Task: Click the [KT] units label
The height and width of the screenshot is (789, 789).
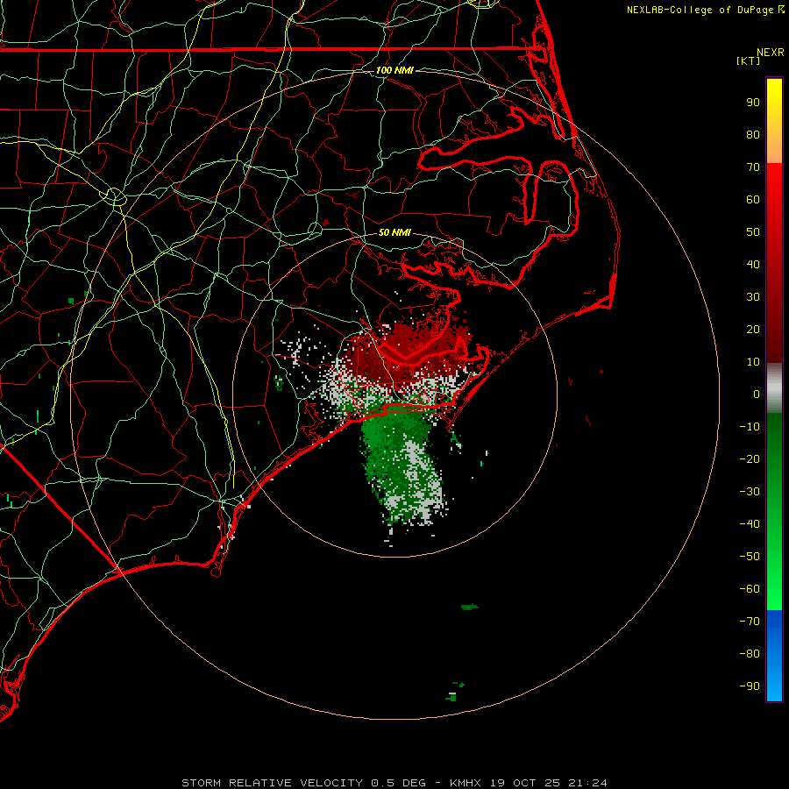Action: coord(748,60)
